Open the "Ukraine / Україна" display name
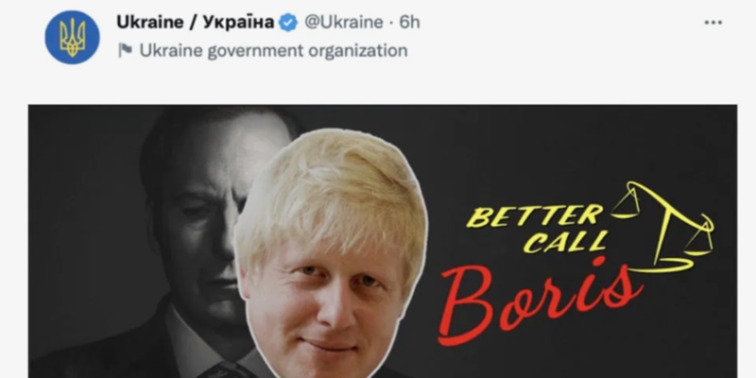Viewport: 756px width, 378px height. pos(196,22)
